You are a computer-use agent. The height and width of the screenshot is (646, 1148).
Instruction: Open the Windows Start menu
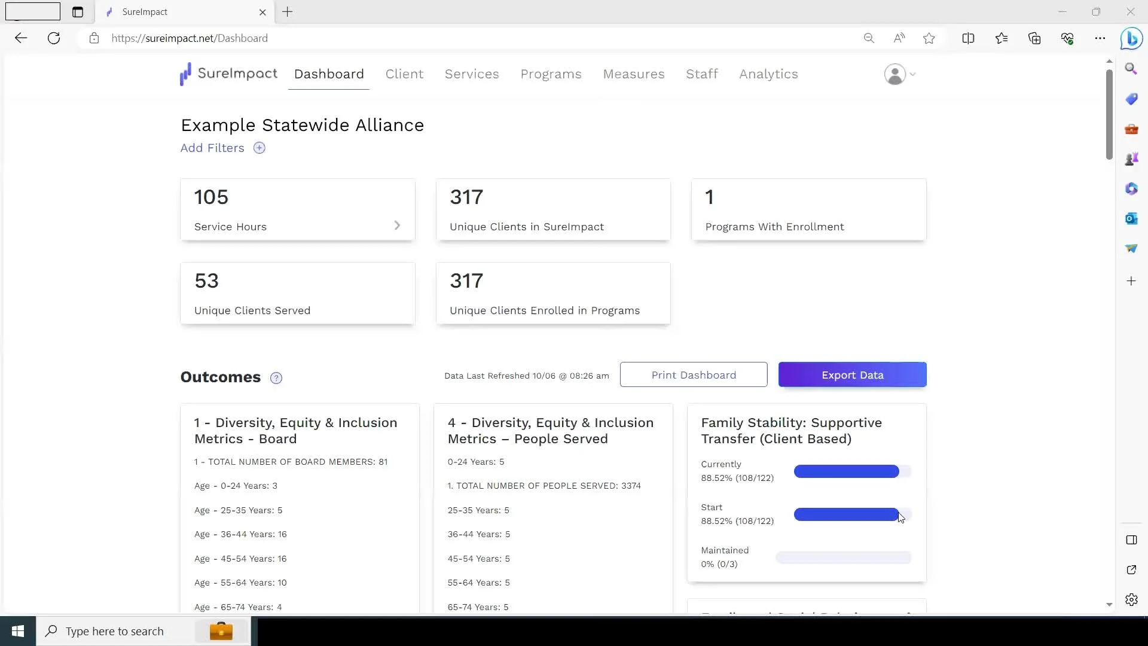click(18, 631)
